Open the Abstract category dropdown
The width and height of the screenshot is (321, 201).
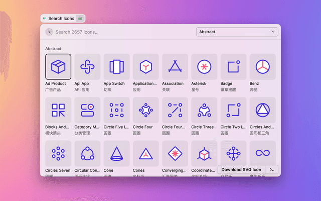[x=237, y=32]
